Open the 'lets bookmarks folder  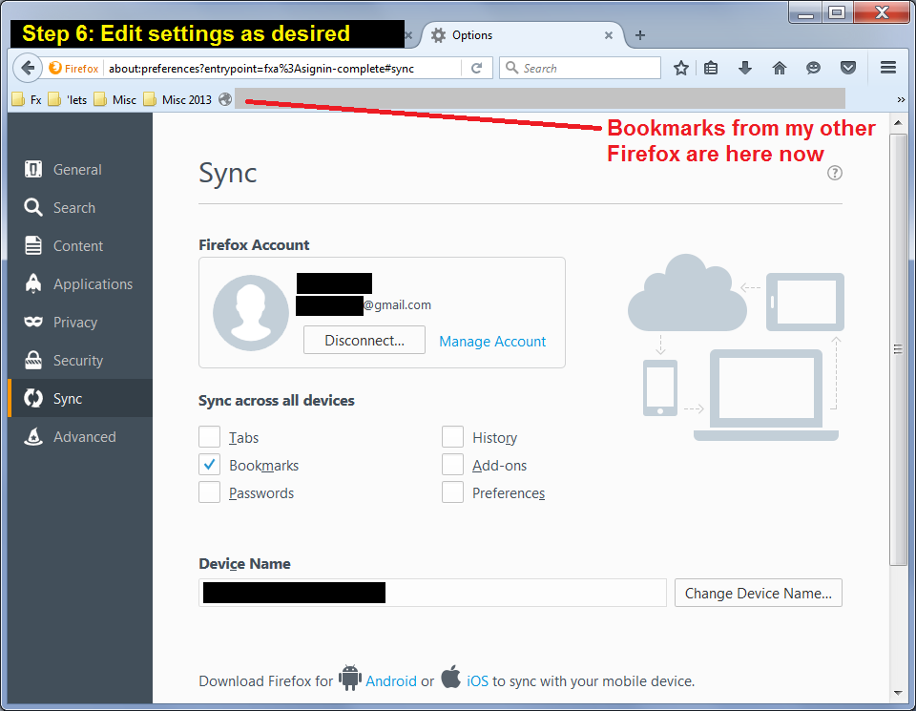tap(67, 100)
